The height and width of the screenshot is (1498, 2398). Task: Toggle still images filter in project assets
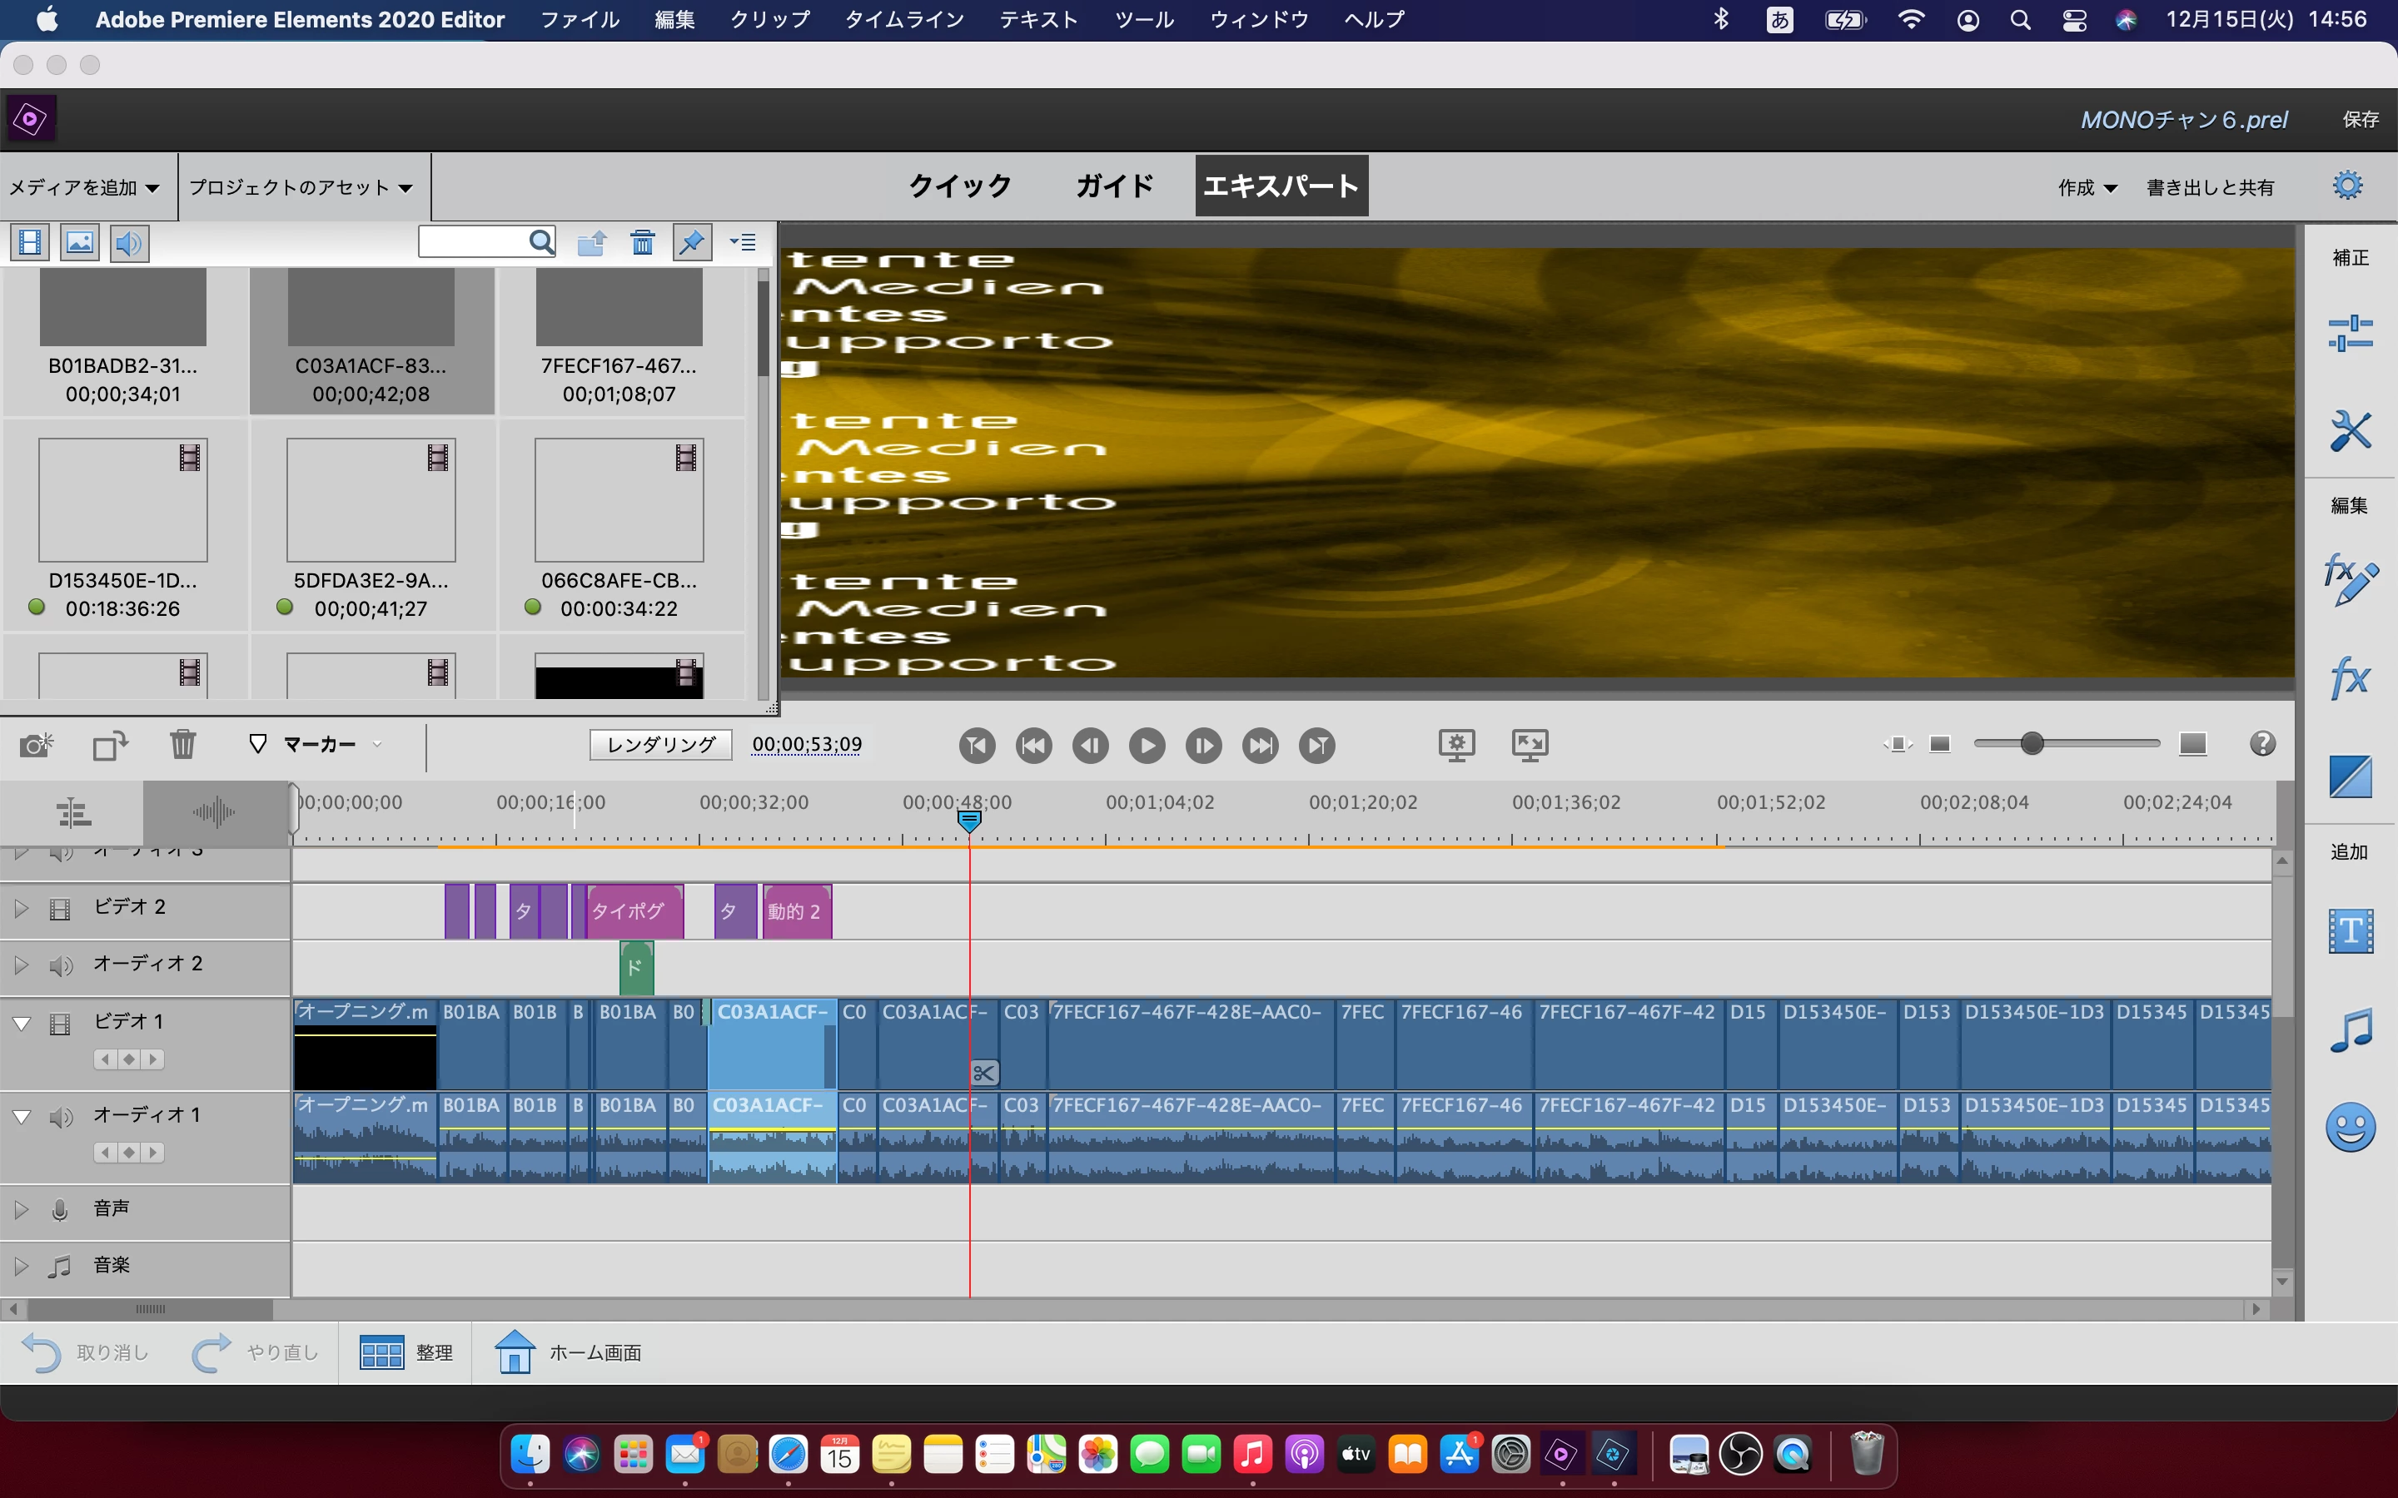pos(79,243)
